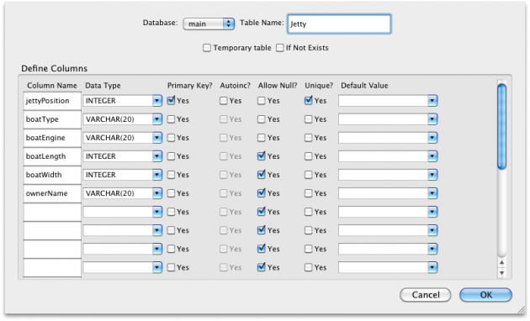Screen dimensions: 530x321
Task: Click the Allow Null? header label
Action: click(x=278, y=86)
